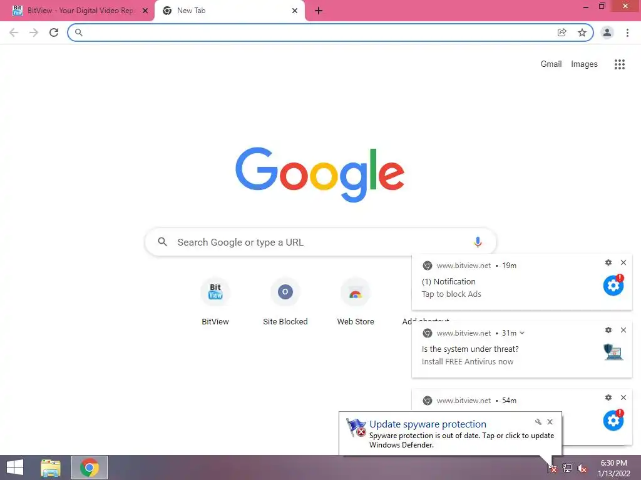641x480 pixels.
Task: Open Images link
Action: [x=584, y=64]
